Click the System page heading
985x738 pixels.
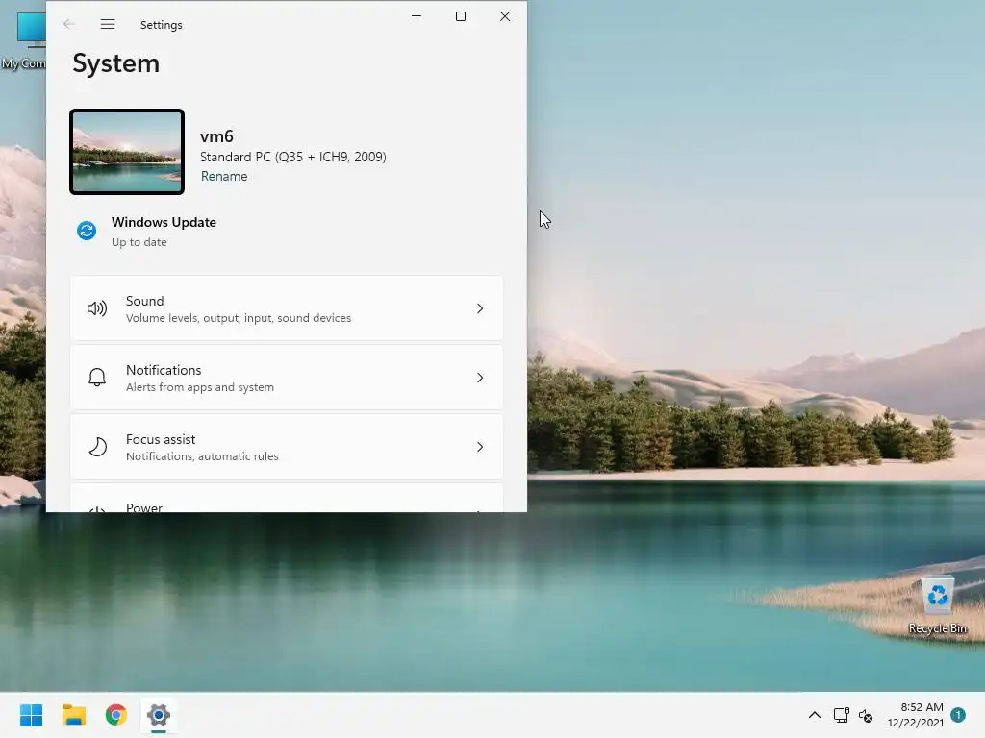point(116,63)
